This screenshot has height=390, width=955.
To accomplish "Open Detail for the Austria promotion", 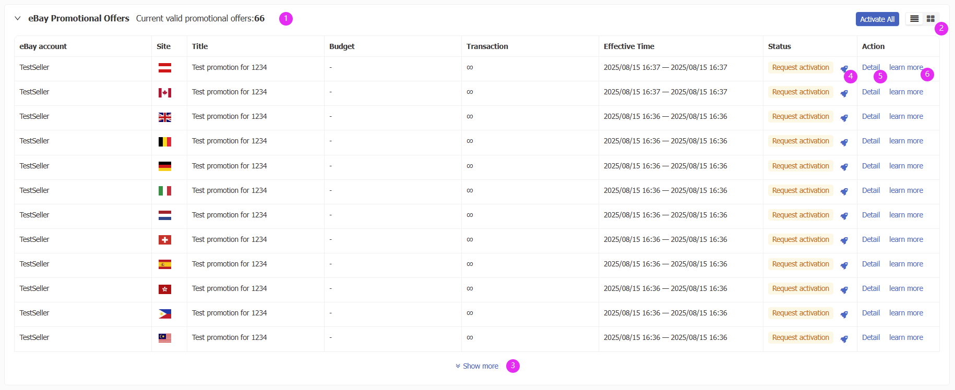I will (871, 67).
